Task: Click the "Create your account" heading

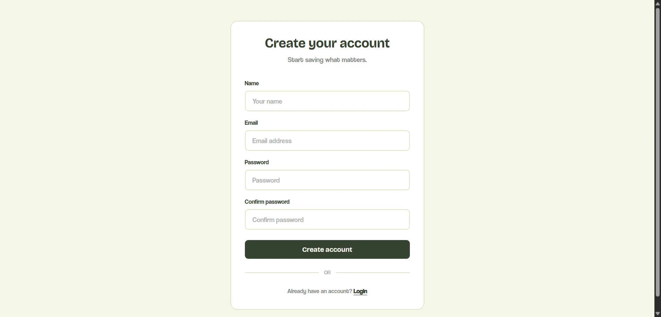Action: (327, 43)
